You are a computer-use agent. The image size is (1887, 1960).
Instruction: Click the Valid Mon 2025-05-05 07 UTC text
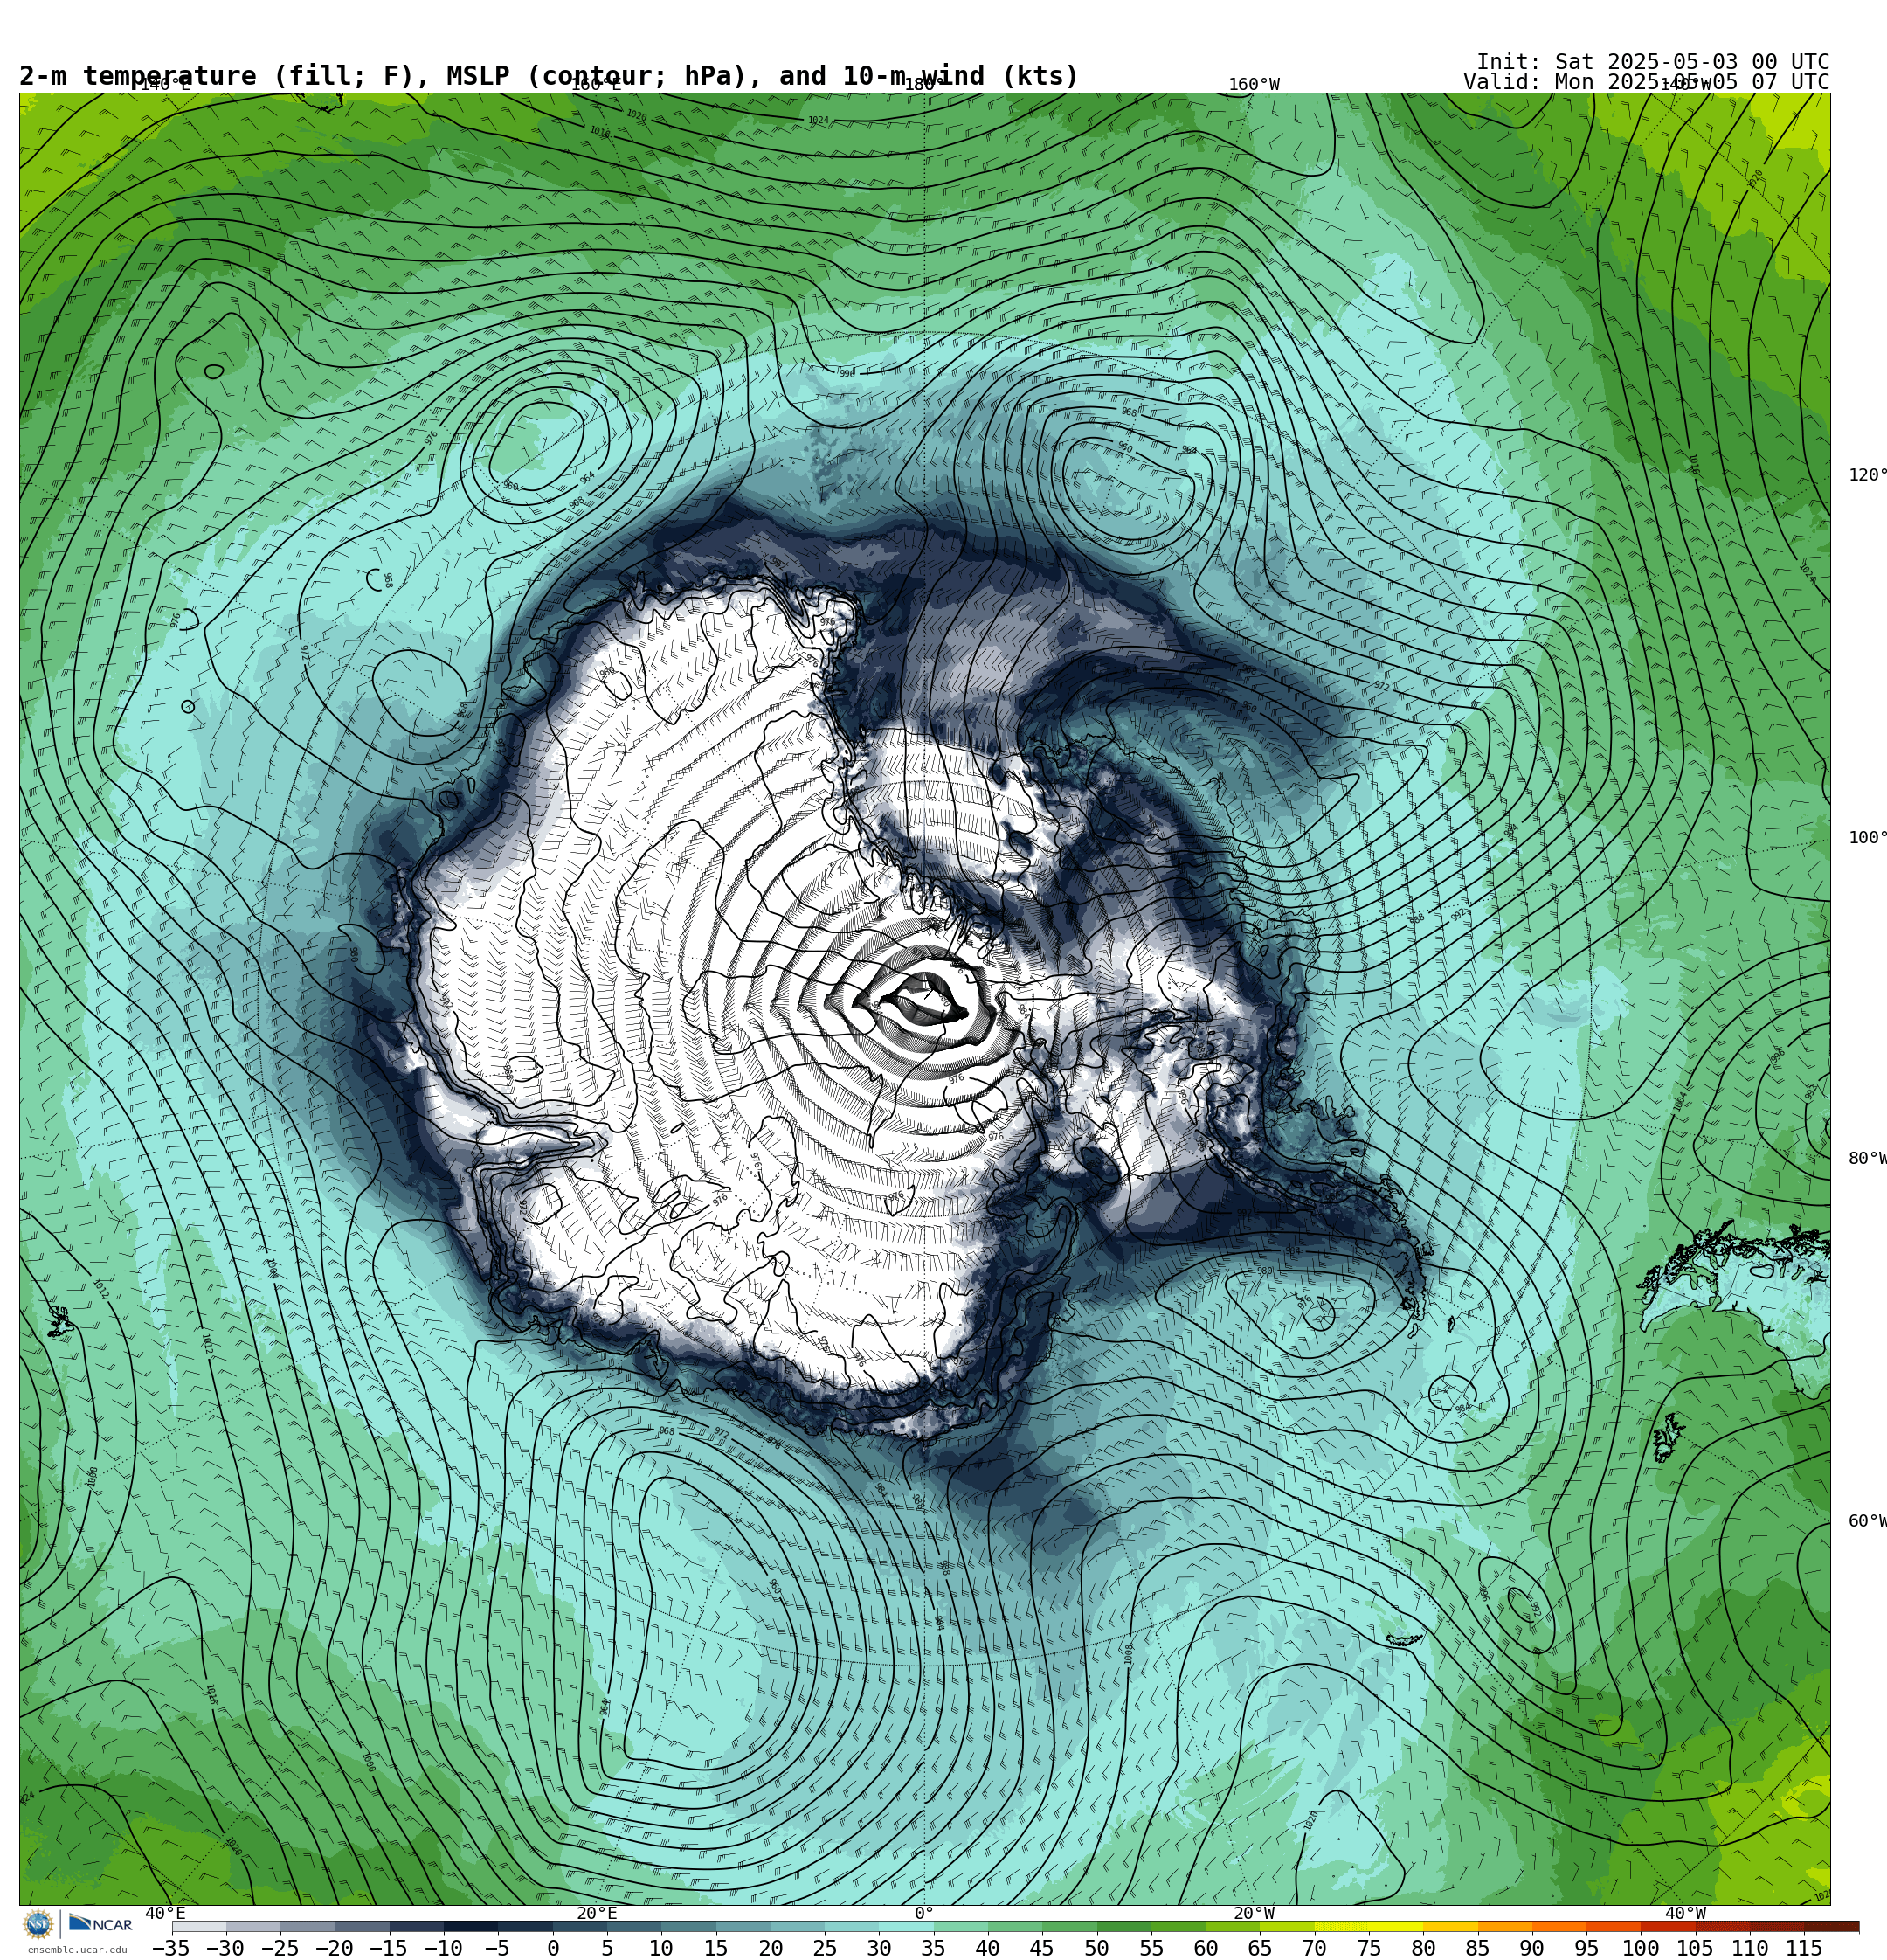click(x=1646, y=82)
